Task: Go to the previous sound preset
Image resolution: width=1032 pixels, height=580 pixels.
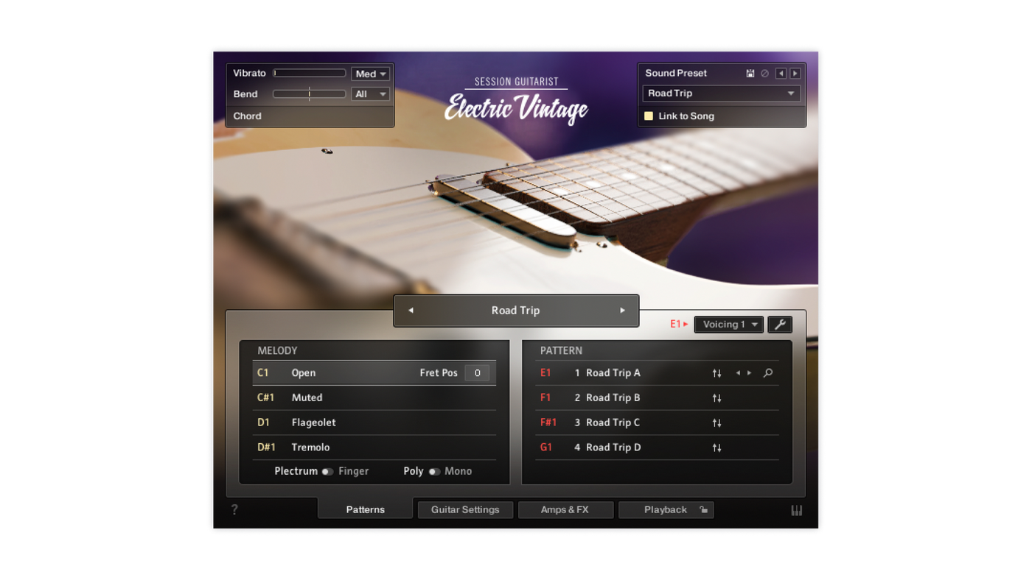Action: [x=781, y=74]
